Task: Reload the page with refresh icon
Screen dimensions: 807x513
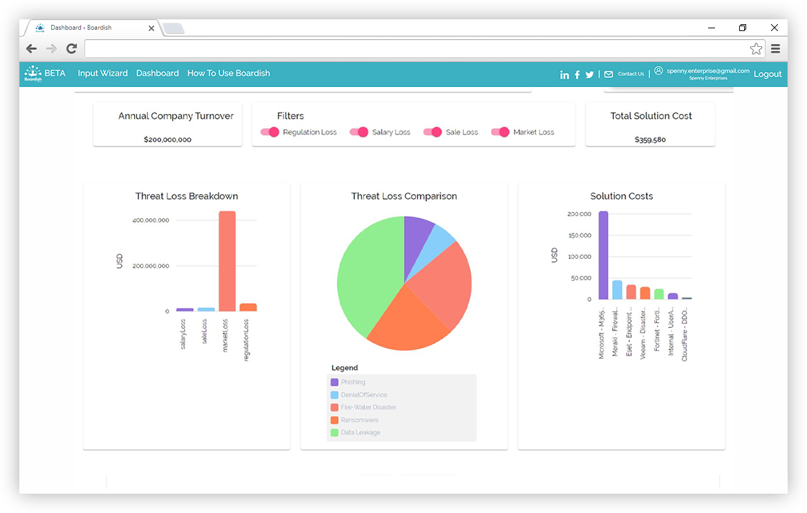Action: point(71,49)
